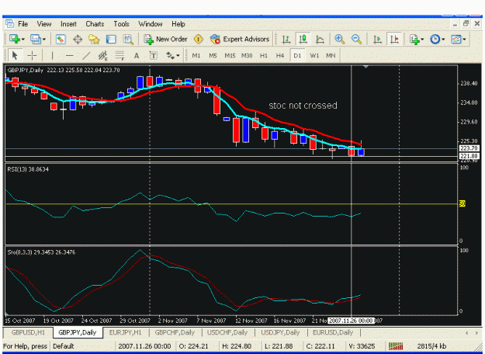This screenshot has width=485, height=354.
Task: Switch to the GBPUSD,H1 chart tab
Action: click(x=28, y=332)
